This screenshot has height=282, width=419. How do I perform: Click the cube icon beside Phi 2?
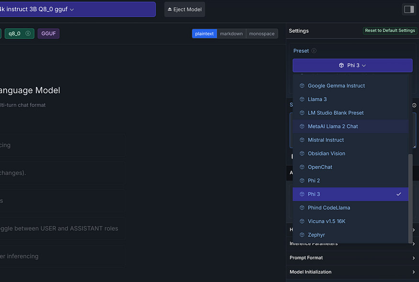[302, 181]
